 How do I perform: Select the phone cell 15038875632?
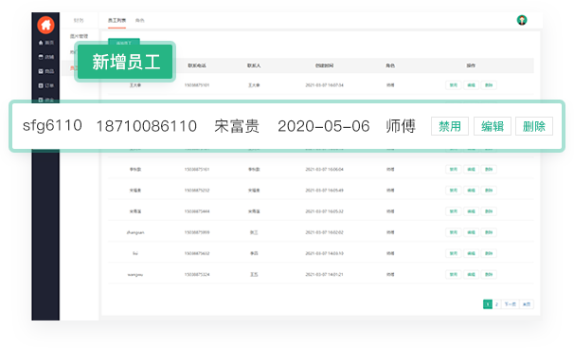coord(197,253)
